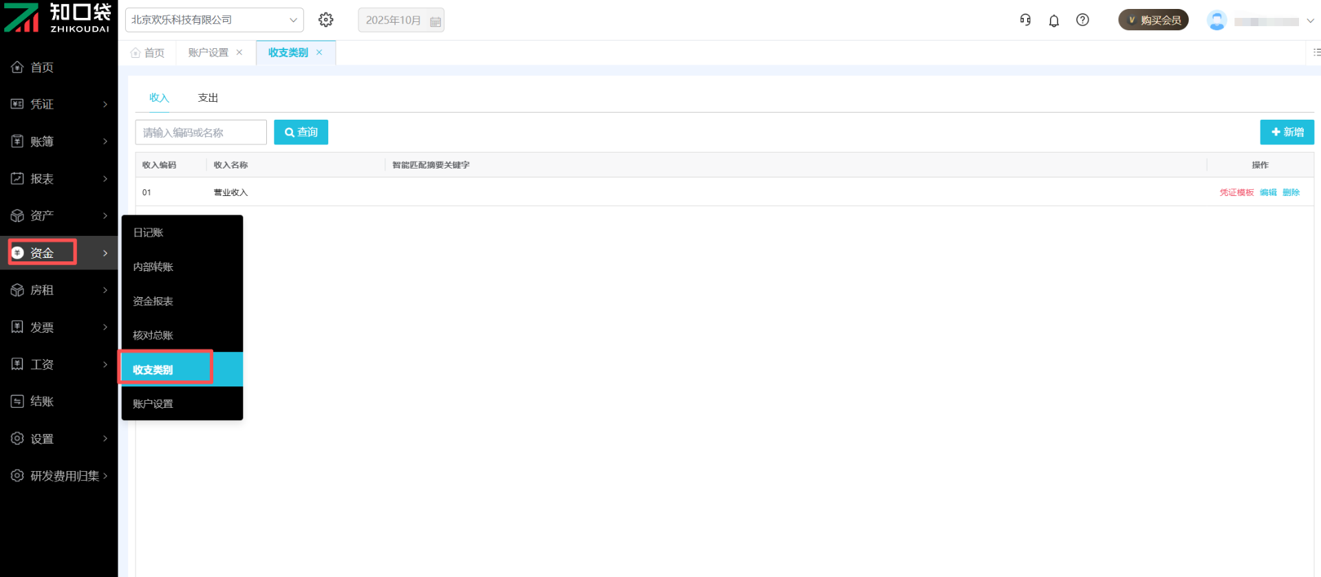Select 日记账 from the submenu

click(148, 232)
